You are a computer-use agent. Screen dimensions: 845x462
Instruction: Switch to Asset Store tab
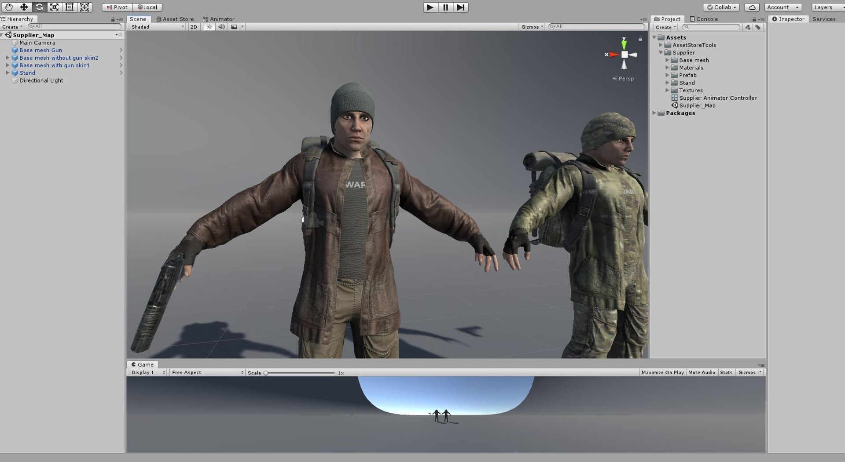click(175, 19)
